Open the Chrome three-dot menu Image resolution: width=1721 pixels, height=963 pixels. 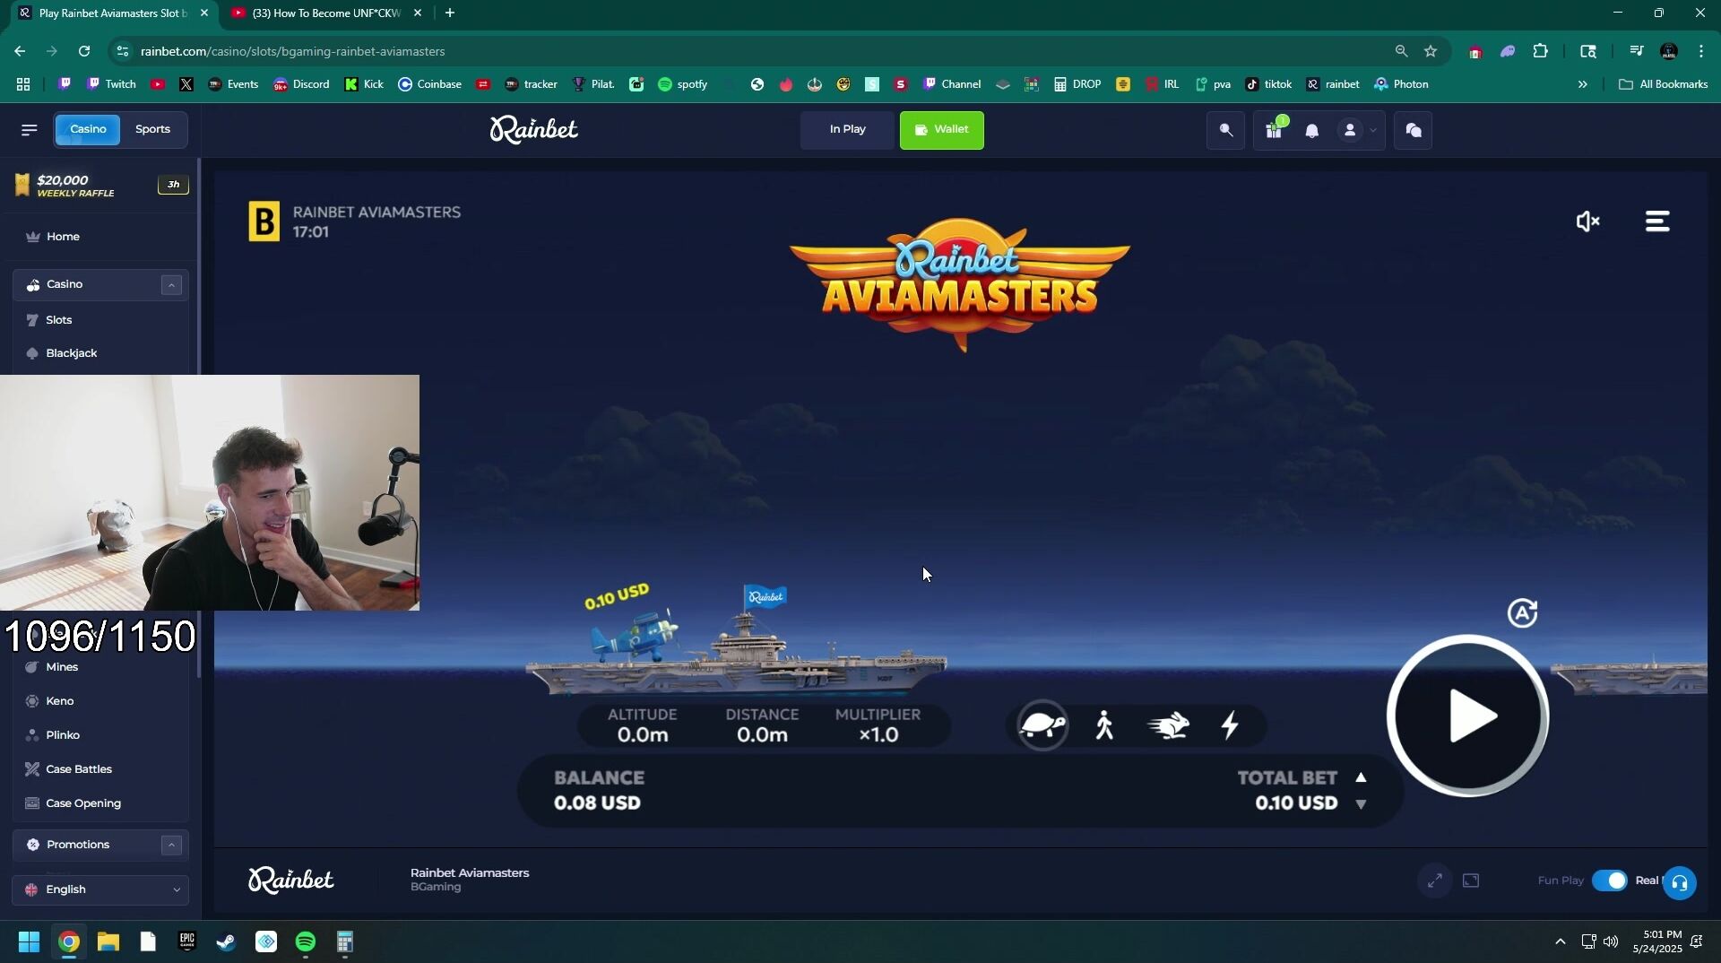[1700, 51]
